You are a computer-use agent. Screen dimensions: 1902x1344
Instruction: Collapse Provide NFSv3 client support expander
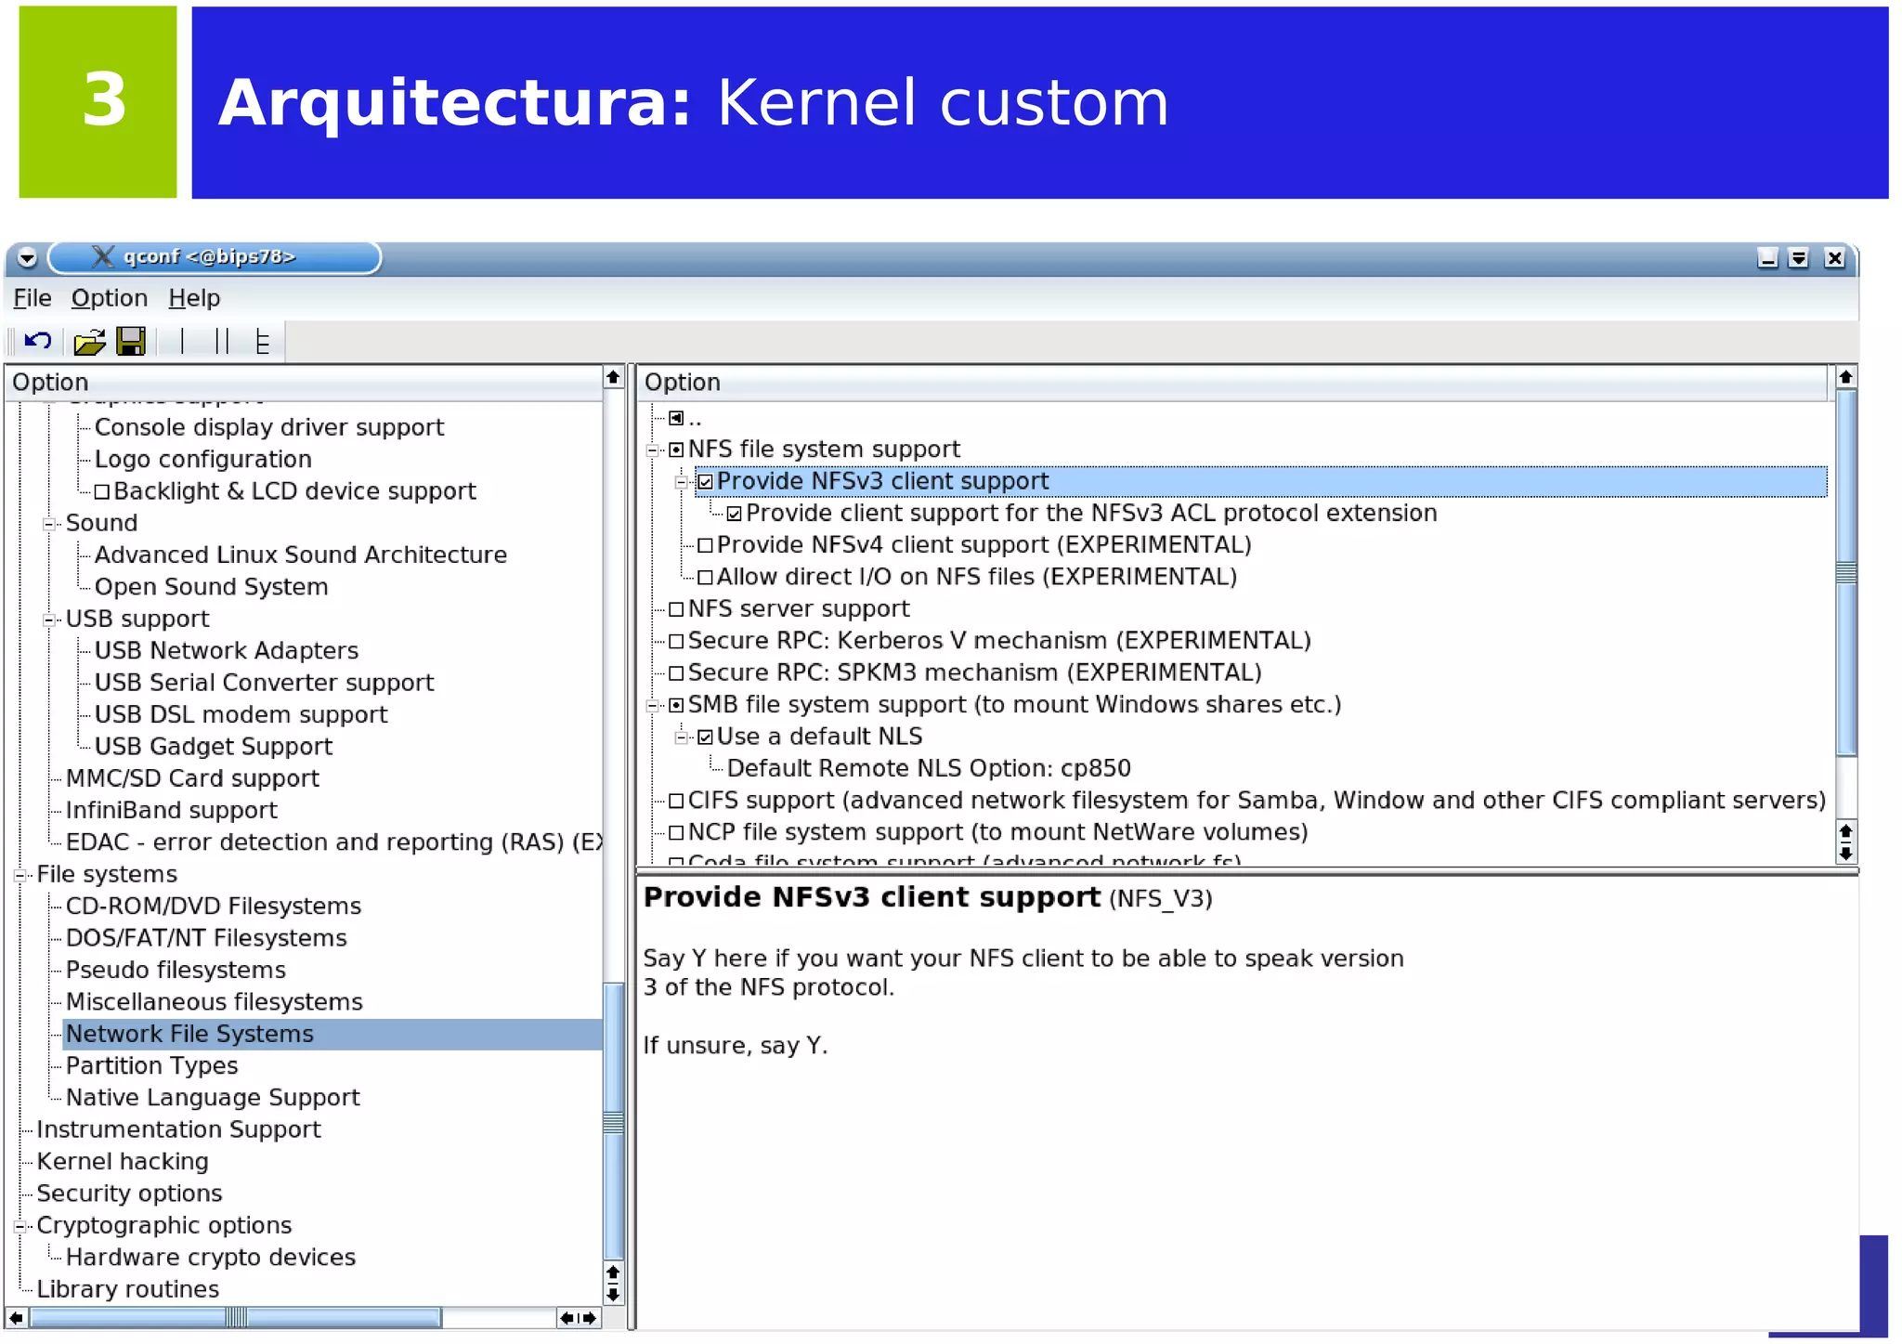click(682, 482)
